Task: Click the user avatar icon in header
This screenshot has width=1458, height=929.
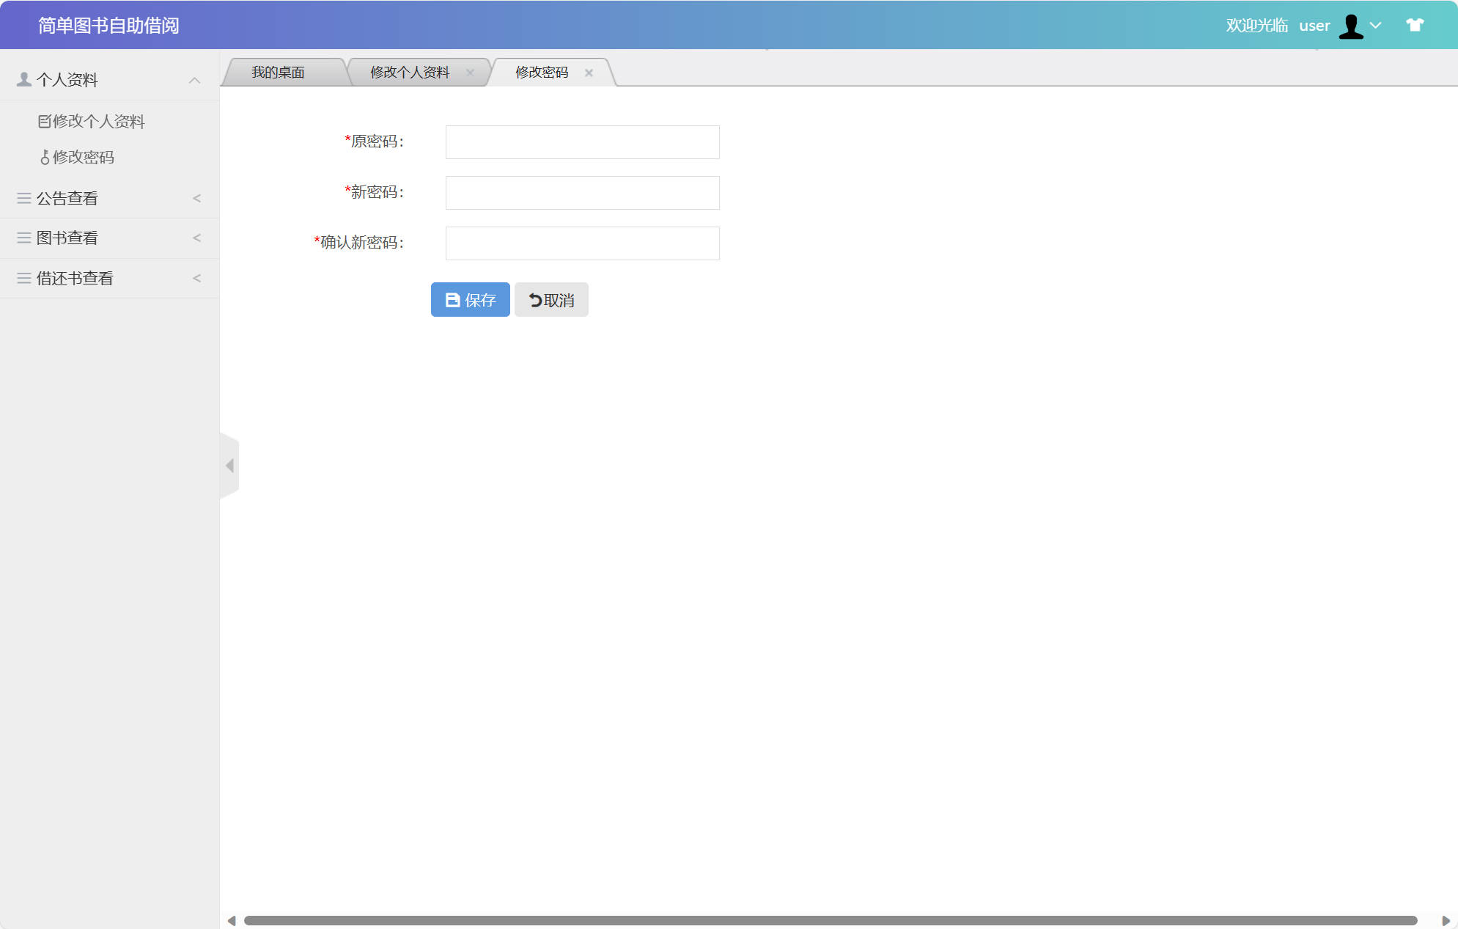Action: coord(1350,26)
